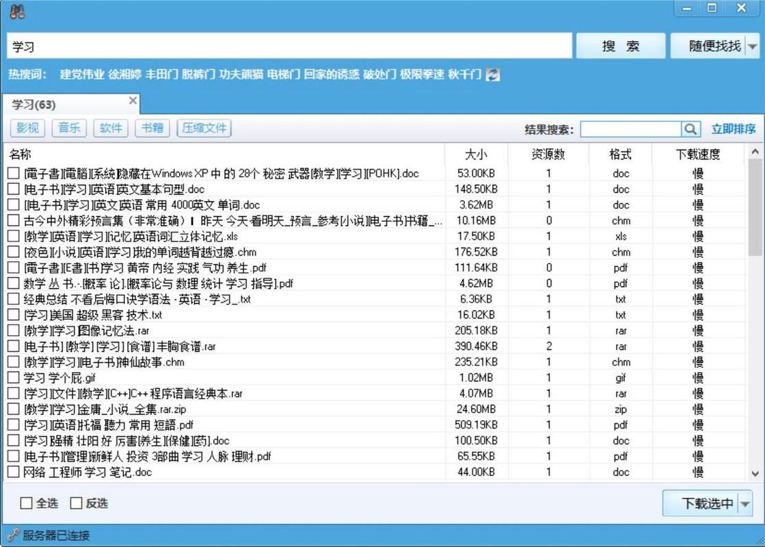Toggle the 反选 invert selection checkbox
765x547 pixels.
77,503
